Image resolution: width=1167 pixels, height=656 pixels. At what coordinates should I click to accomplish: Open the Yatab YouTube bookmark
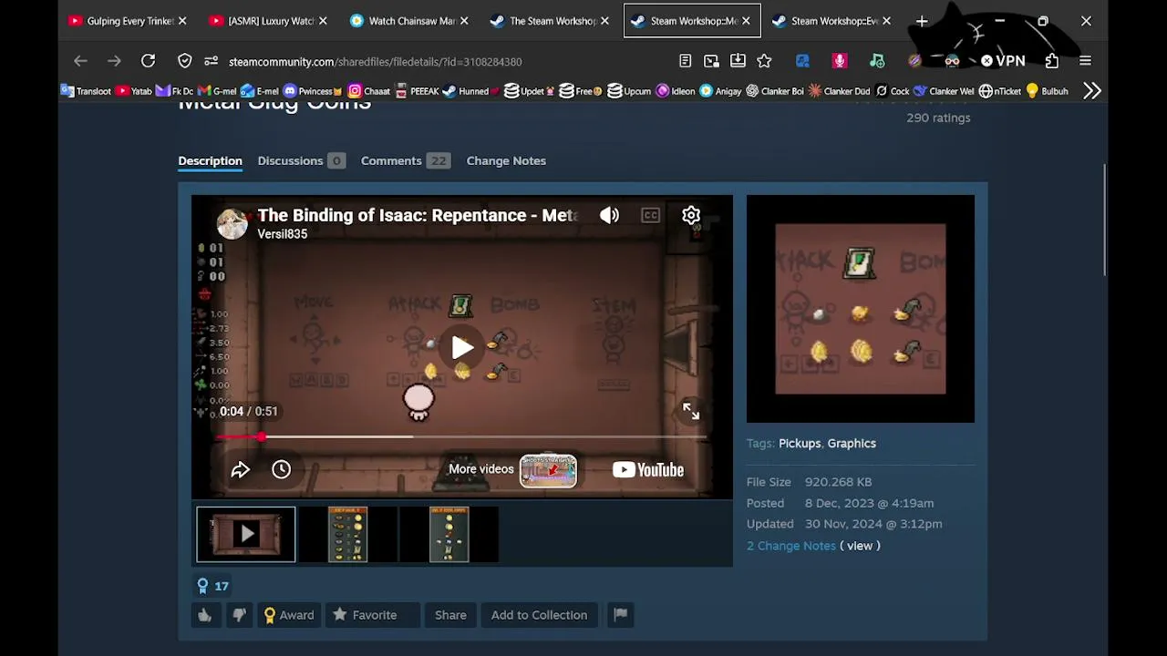[134, 91]
